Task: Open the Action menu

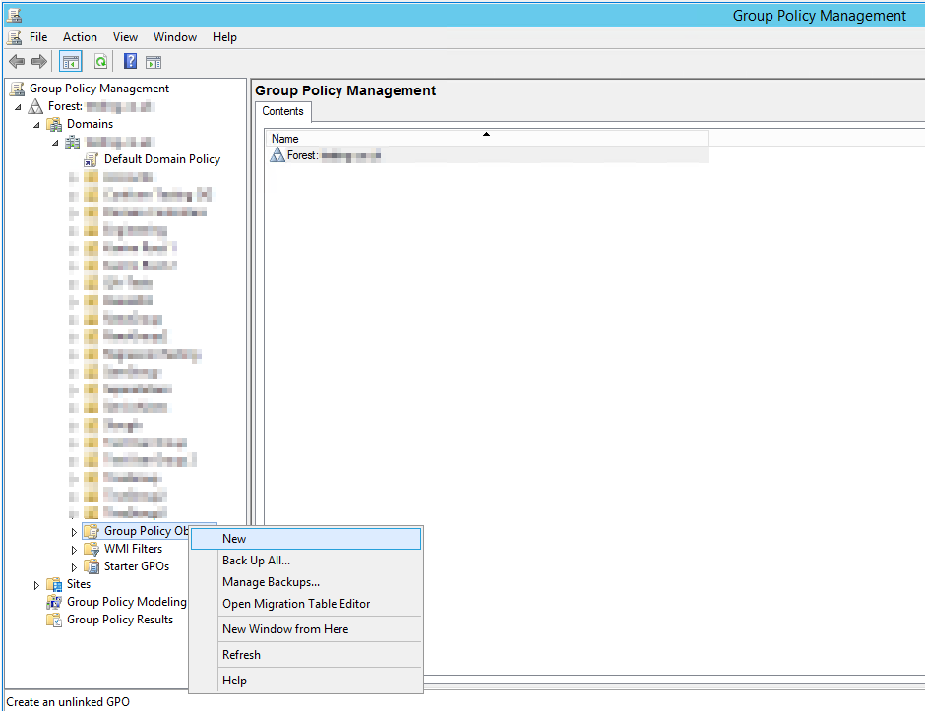Action: [80, 37]
